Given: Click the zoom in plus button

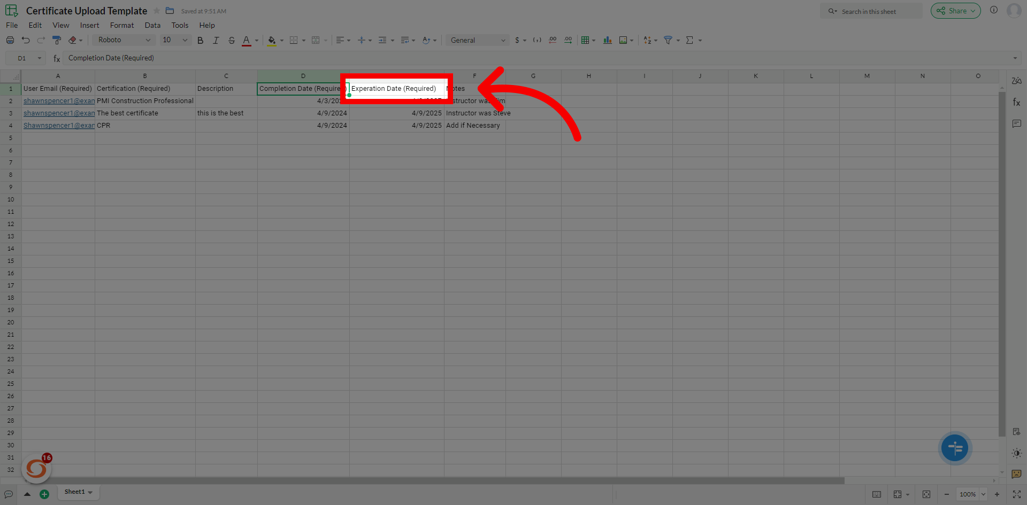Looking at the screenshot, I should (x=997, y=494).
